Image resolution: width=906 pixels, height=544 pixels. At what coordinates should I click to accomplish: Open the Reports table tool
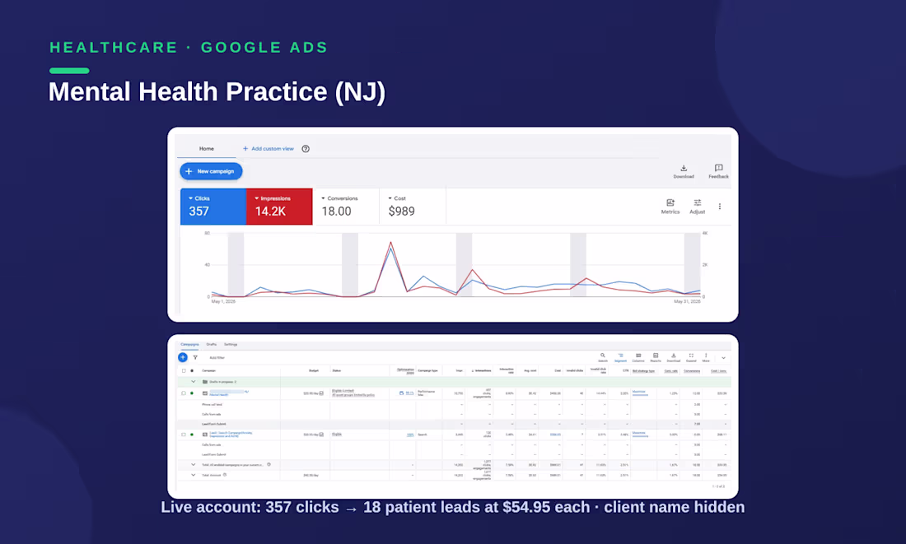click(656, 356)
